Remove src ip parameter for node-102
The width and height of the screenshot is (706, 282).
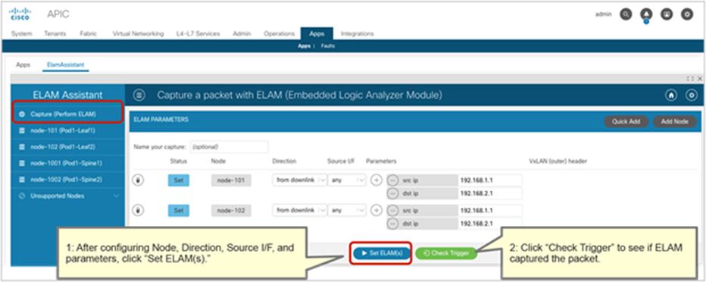pyautogui.click(x=392, y=210)
